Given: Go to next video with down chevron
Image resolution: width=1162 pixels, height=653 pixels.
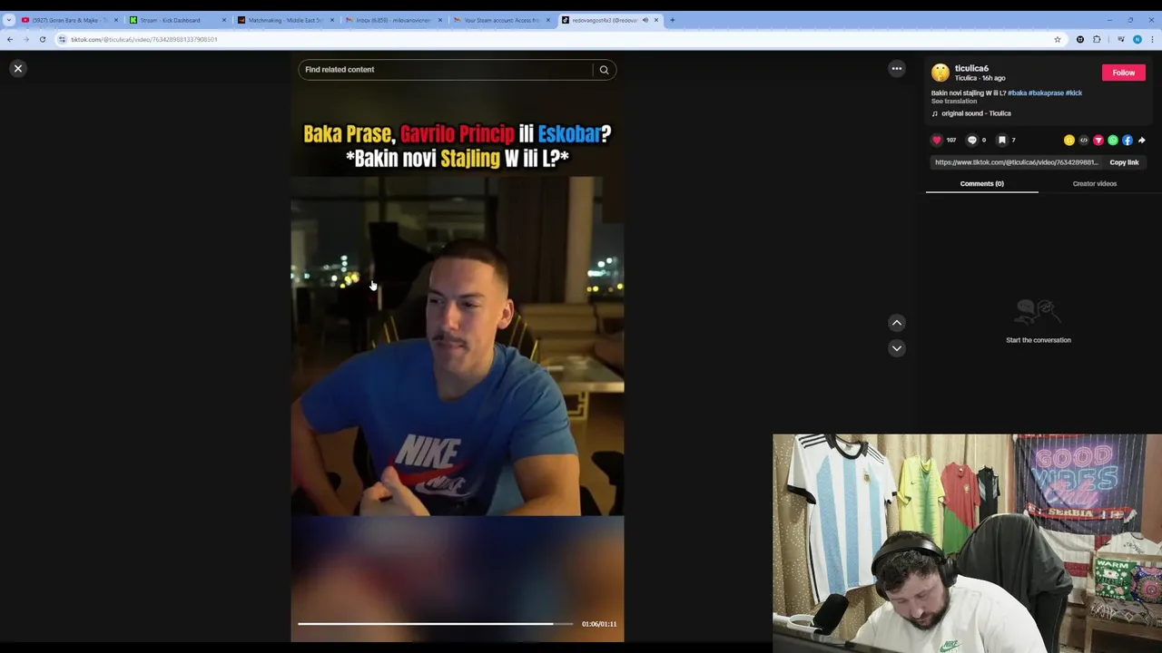Looking at the screenshot, I should [896, 348].
